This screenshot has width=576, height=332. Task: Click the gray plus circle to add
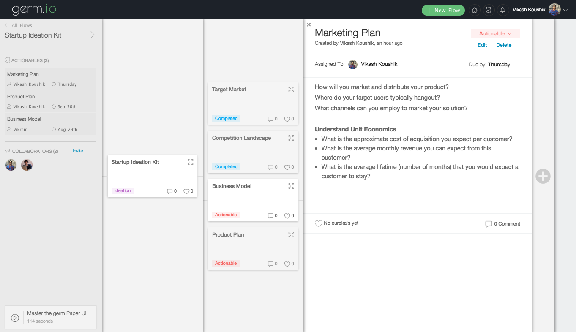coord(543,176)
